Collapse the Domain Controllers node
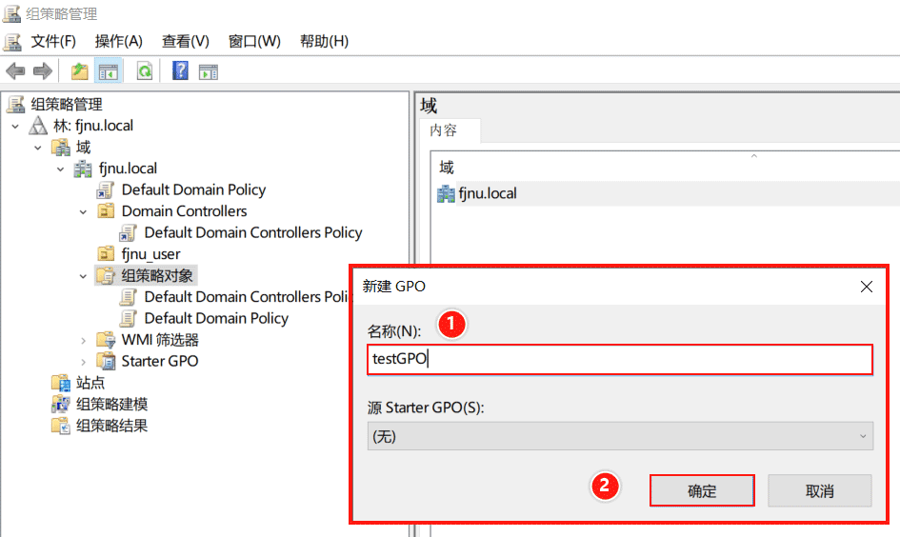Screen dimensions: 900x537 83,211
